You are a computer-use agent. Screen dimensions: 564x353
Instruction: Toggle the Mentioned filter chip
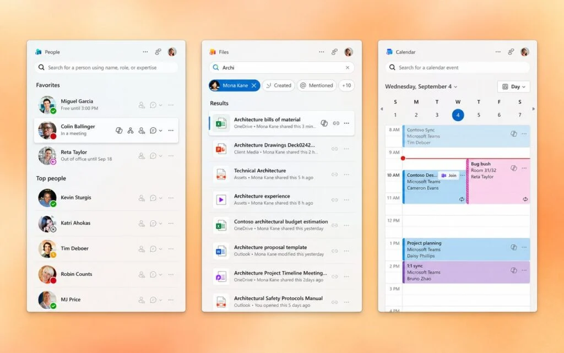pyautogui.click(x=317, y=85)
